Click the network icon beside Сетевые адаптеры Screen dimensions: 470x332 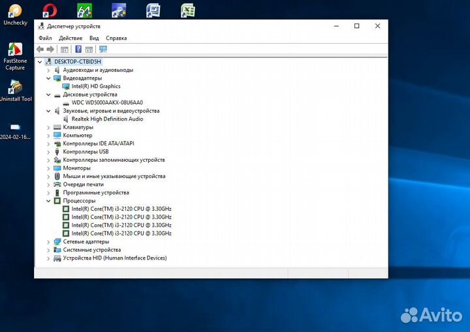(x=57, y=241)
